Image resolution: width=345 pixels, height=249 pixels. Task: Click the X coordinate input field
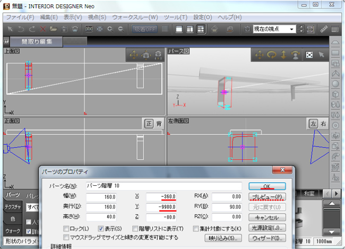pos(161,196)
